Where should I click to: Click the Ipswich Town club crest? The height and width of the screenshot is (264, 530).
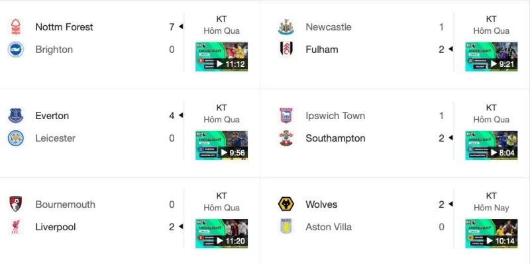pyautogui.click(x=286, y=116)
